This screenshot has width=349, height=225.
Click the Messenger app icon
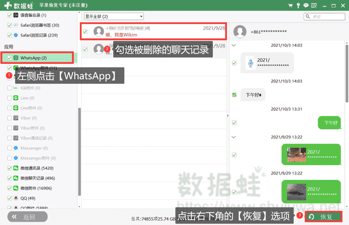click(16, 148)
